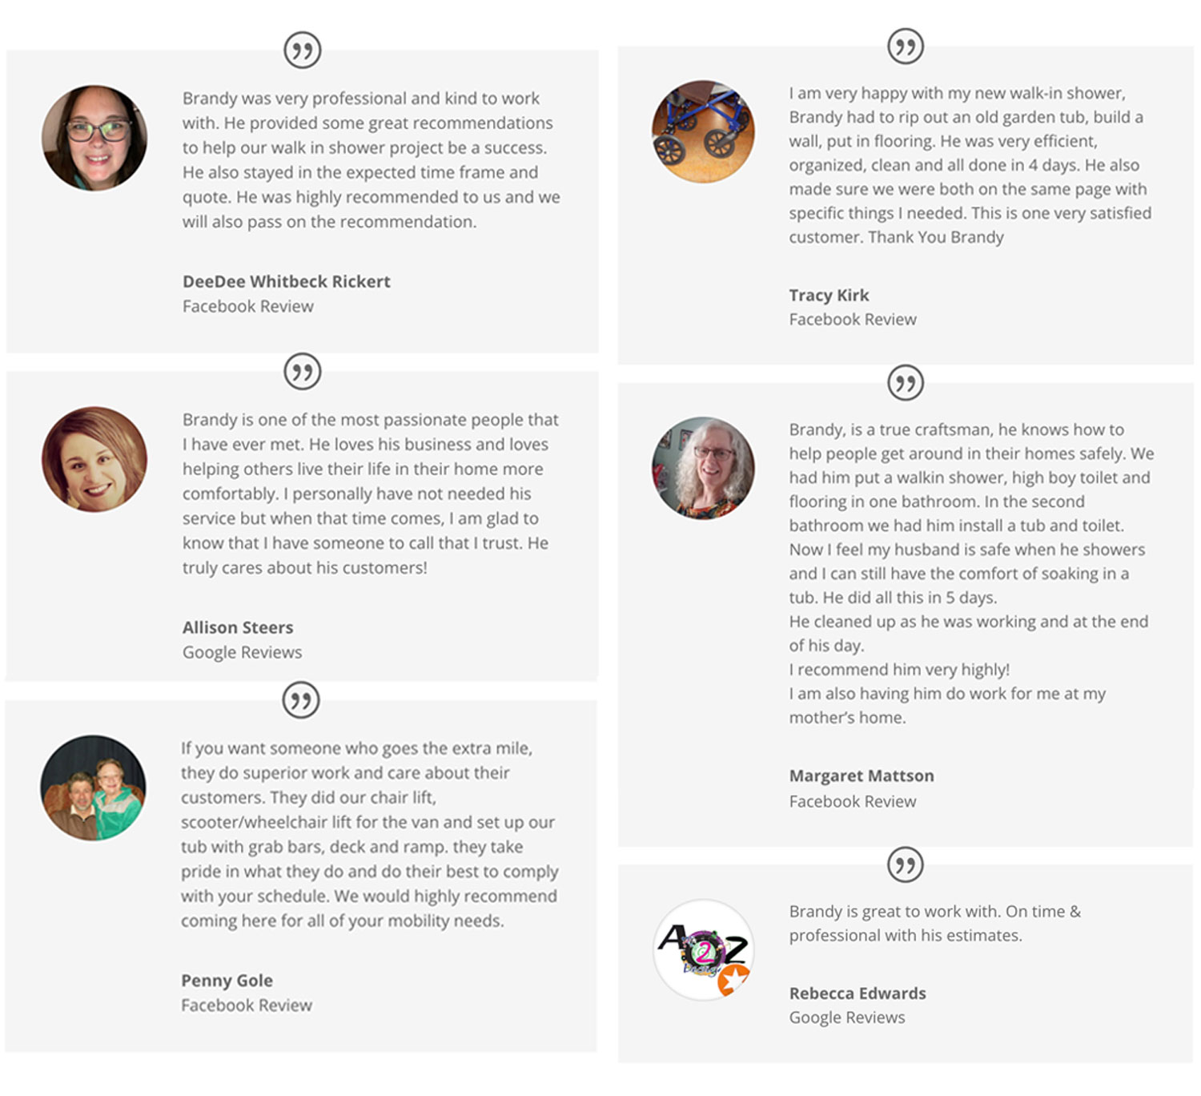Image resolution: width=1201 pixels, height=1096 pixels.
Task: Click quote icon above Tracy Kirk's review
Action: pyautogui.click(x=906, y=46)
